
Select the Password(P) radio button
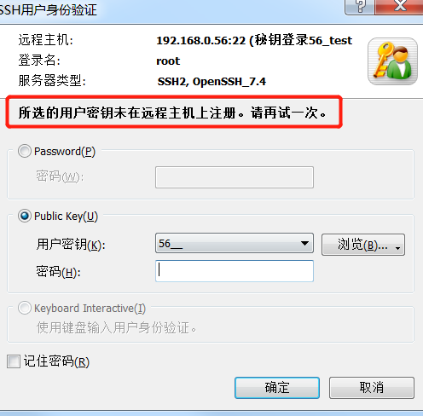tap(25, 151)
